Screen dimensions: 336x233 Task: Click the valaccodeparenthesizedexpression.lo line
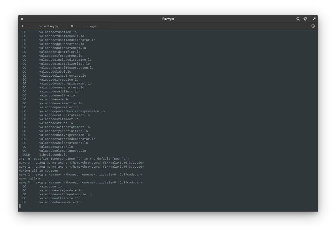(x=64, y=111)
